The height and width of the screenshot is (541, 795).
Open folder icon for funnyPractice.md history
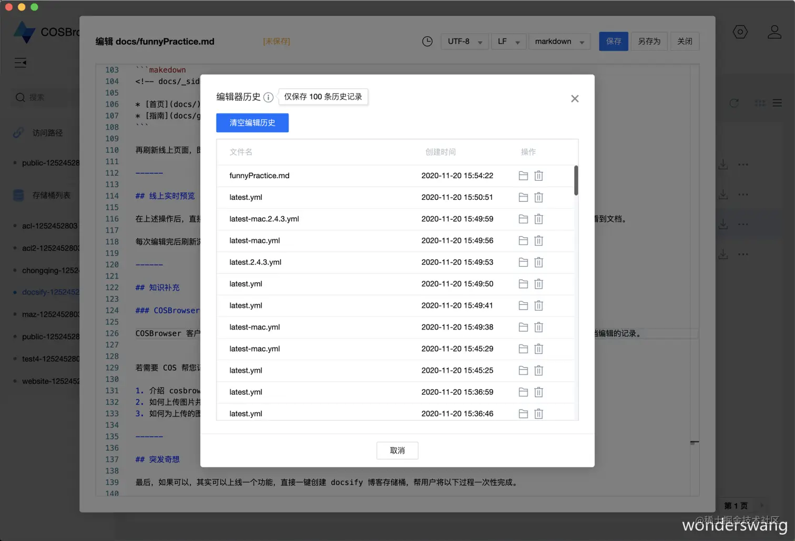click(x=523, y=176)
